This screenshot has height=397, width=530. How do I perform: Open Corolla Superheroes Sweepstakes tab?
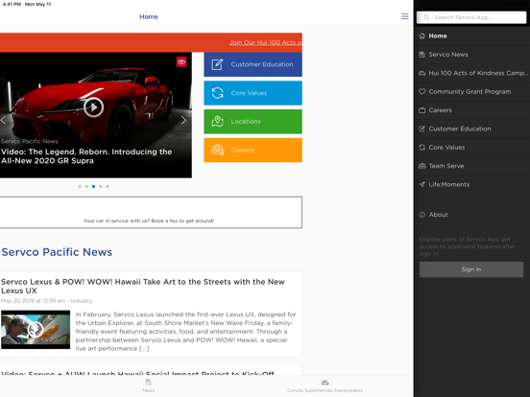click(x=325, y=385)
